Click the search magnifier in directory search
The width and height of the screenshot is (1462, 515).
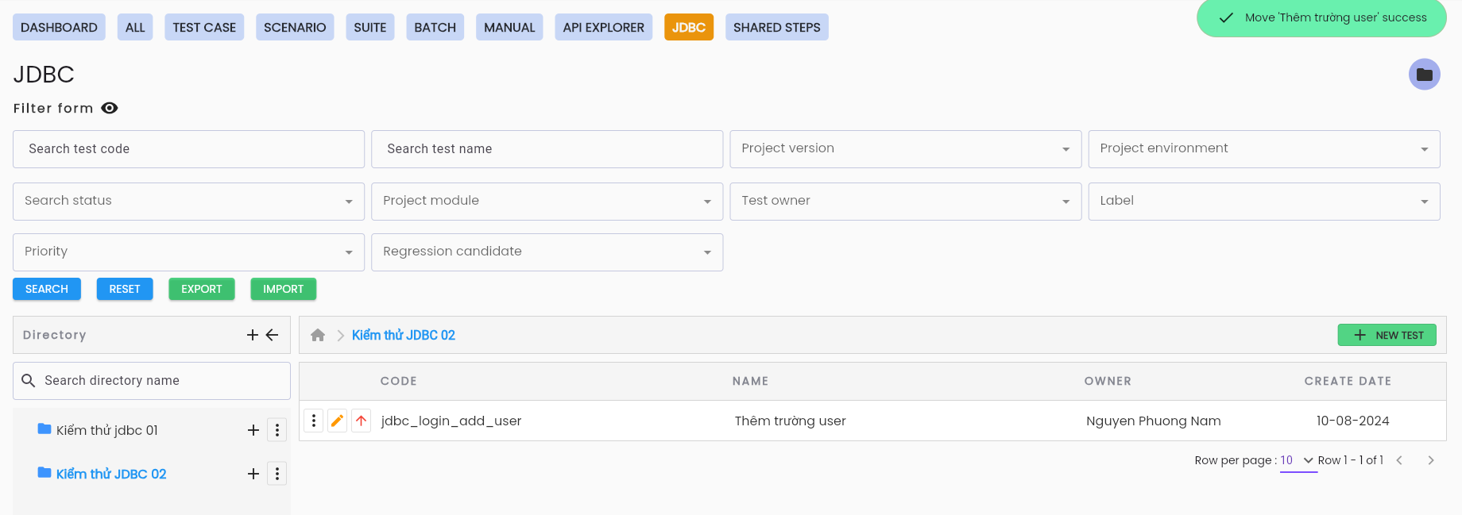29,381
